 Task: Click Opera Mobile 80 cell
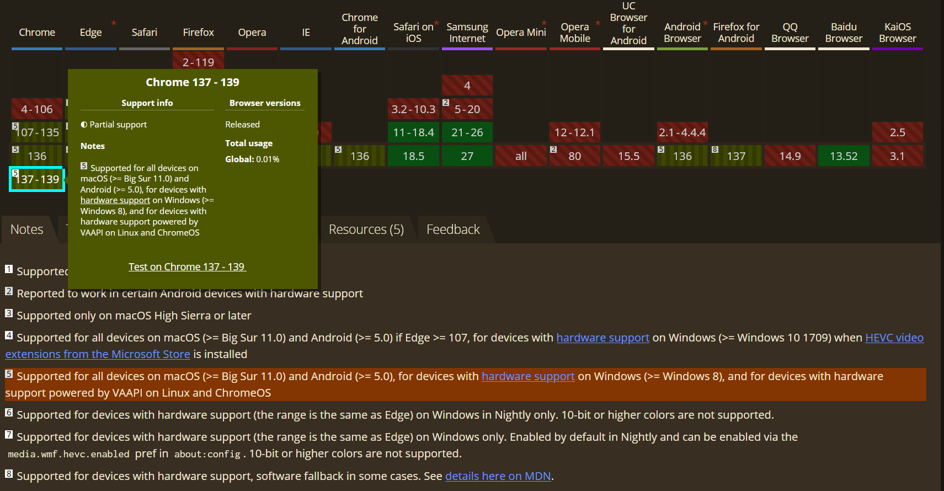(x=575, y=156)
